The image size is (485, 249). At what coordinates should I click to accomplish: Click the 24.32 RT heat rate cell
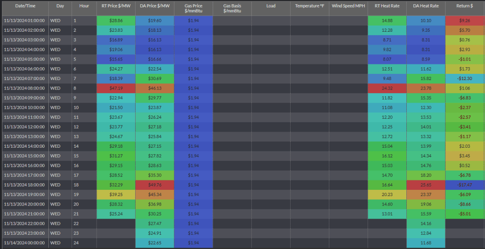click(386, 88)
